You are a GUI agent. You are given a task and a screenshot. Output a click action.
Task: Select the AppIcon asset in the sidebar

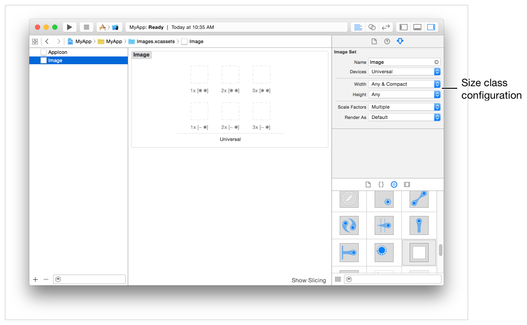tap(56, 52)
